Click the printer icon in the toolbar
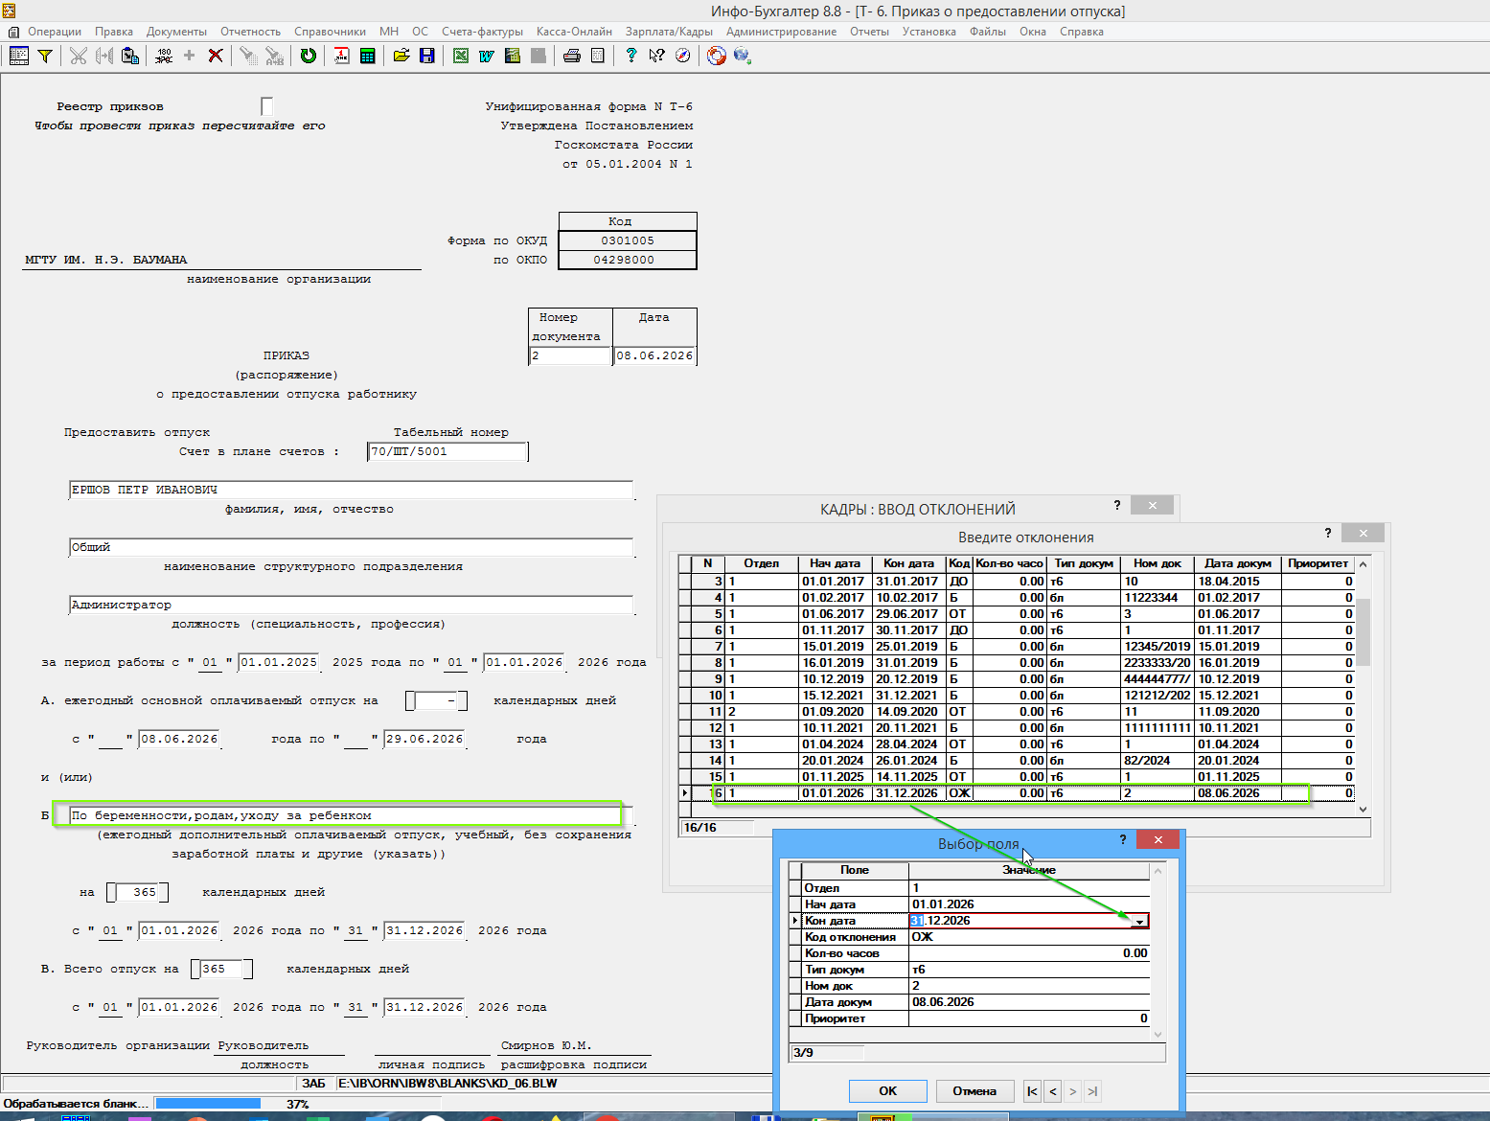 [x=572, y=56]
